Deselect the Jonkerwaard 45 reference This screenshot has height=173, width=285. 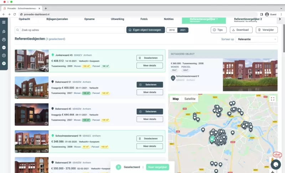pyautogui.click(x=150, y=58)
